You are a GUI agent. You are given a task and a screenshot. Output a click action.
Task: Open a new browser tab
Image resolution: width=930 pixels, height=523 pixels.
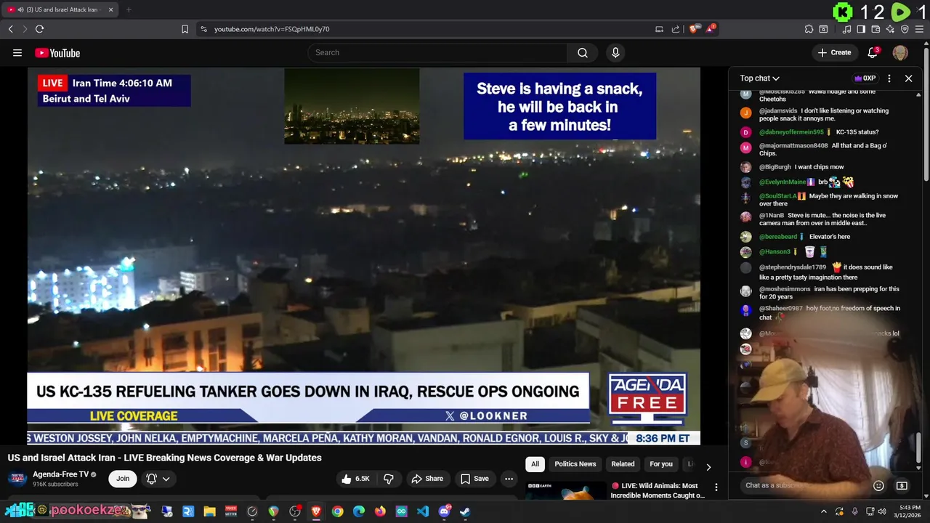[129, 9]
